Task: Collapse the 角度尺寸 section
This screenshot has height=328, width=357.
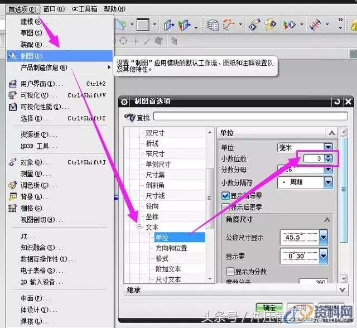Action: pyautogui.click(x=327, y=220)
